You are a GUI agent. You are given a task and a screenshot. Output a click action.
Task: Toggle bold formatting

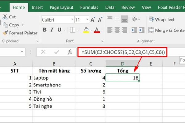coord(45,30)
